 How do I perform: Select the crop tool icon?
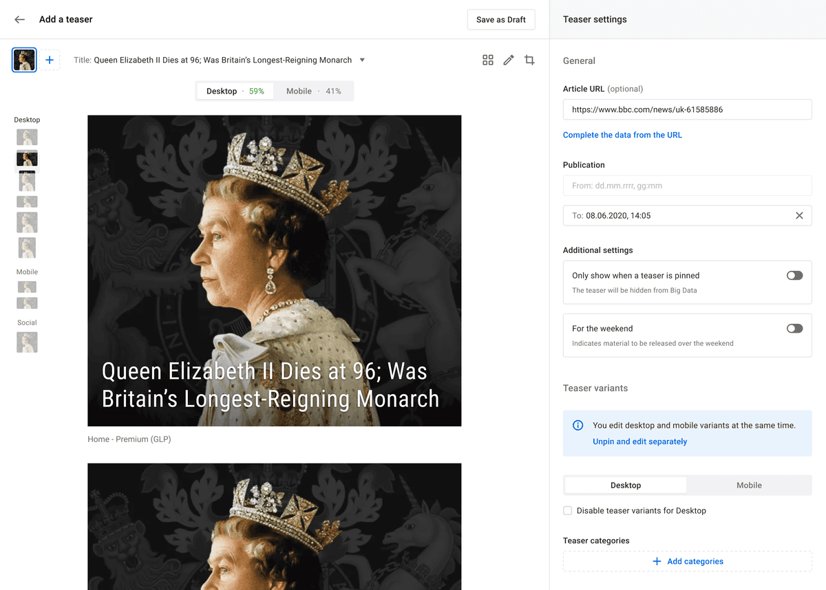point(529,60)
